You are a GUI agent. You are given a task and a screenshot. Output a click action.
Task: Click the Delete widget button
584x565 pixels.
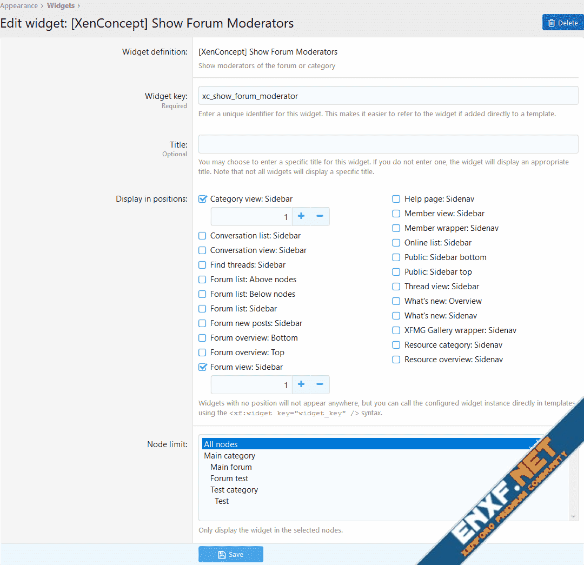point(562,23)
